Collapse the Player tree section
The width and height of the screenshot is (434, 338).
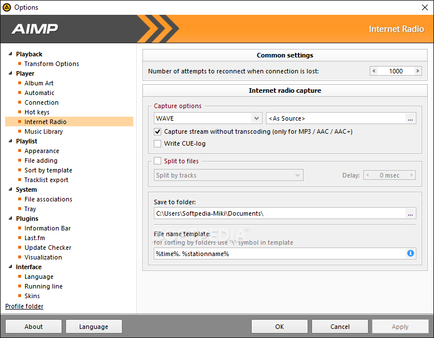coord(10,73)
